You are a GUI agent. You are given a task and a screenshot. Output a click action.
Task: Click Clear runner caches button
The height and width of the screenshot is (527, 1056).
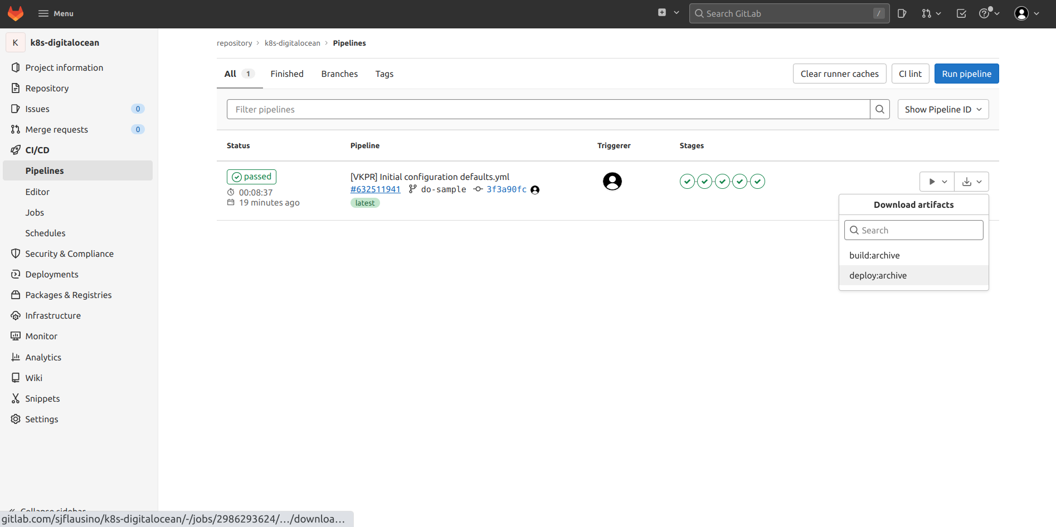tap(840, 74)
